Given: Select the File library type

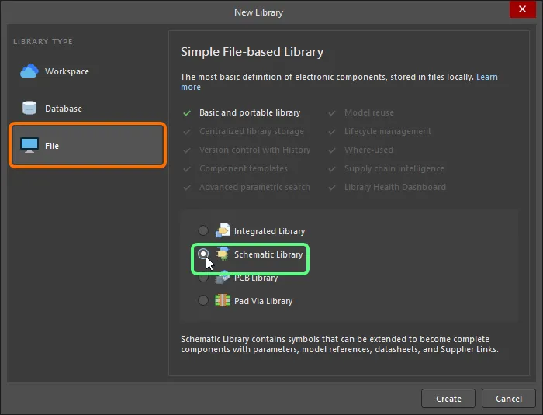Looking at the screenshot, I should (88, 146).
